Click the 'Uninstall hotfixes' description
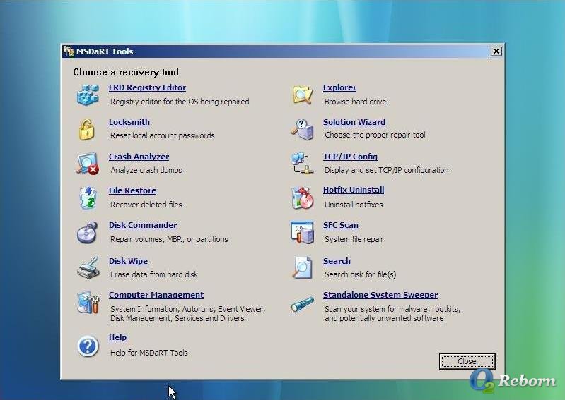The height and width of the screenshot is (400, 565). (354, 205)
